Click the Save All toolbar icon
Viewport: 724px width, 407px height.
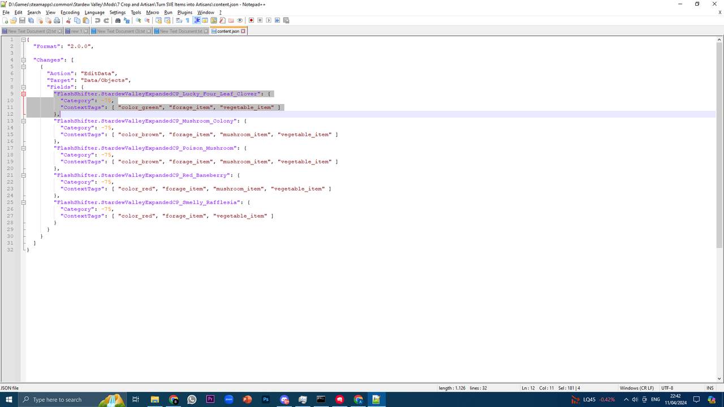coord(31,20)
